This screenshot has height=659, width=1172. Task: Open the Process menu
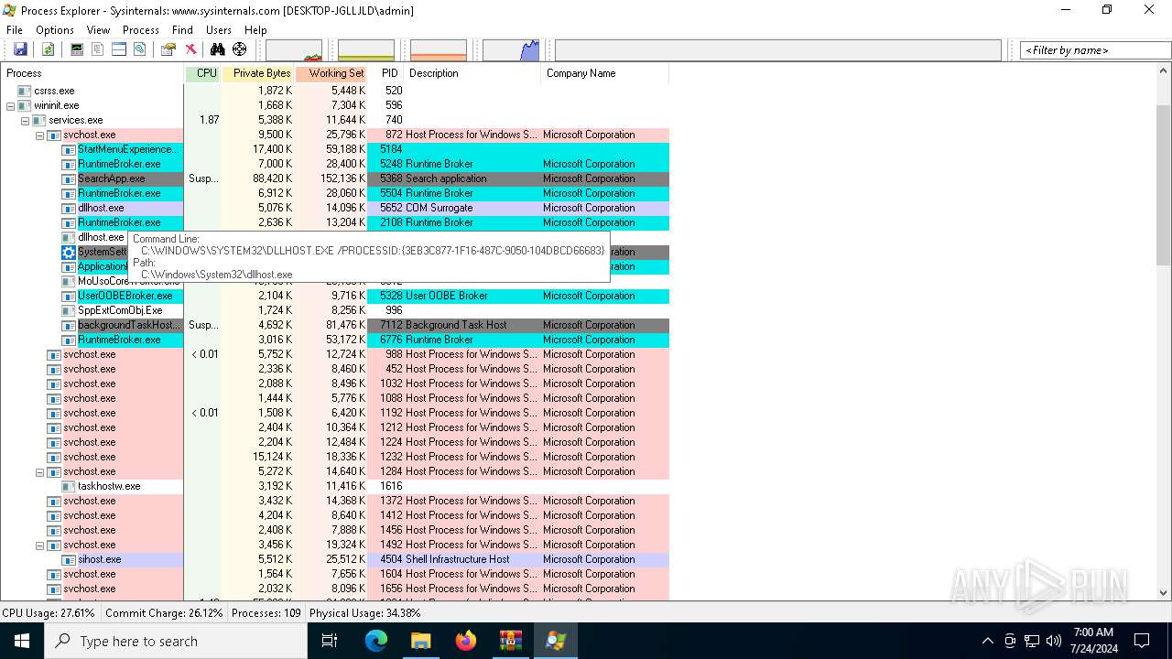141,30
